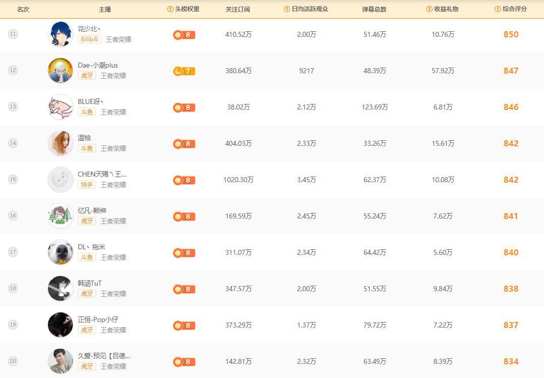Open streamer name 亿凡-赖神
The height and width of the screenshot is (378, 544).
(92, 210)
